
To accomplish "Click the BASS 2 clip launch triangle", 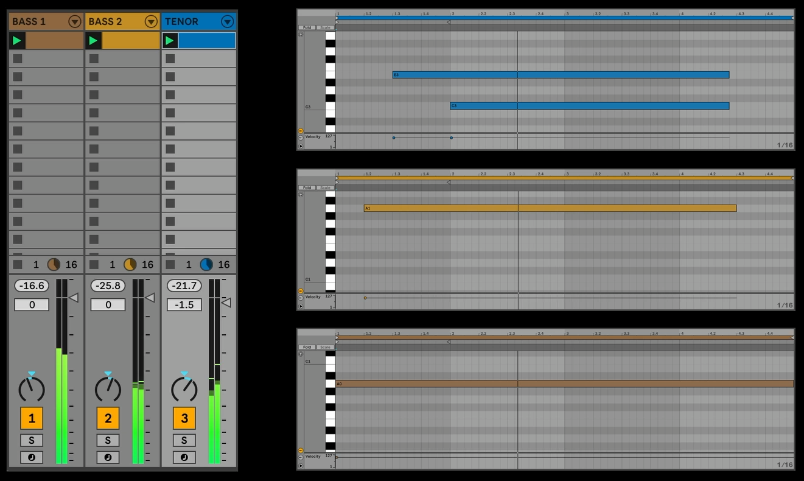I will click(x=93, y=41).
